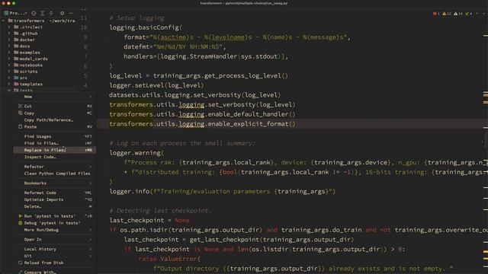Screen dimensions: 488x274
Task: Choose Cut from the context menu
Action: (x=54, y=107)
